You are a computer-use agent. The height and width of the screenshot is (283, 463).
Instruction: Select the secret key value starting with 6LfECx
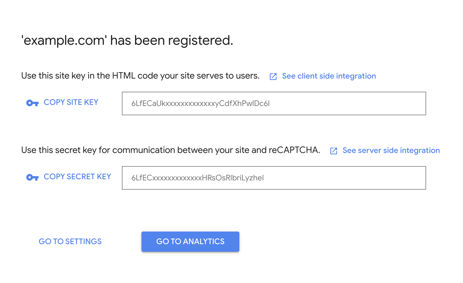[x=197, y=178]
